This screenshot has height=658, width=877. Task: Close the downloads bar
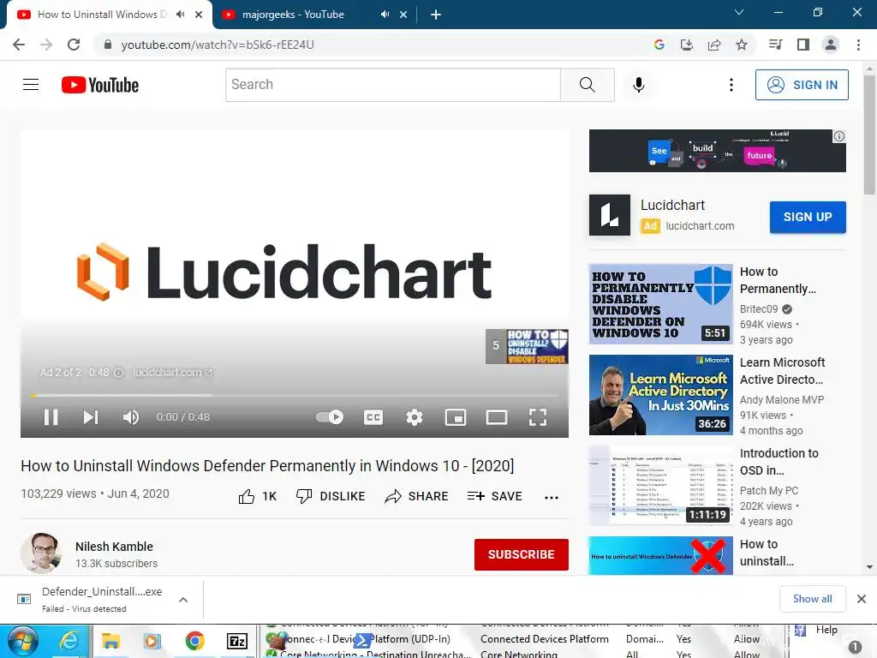(x=862, y=599)
